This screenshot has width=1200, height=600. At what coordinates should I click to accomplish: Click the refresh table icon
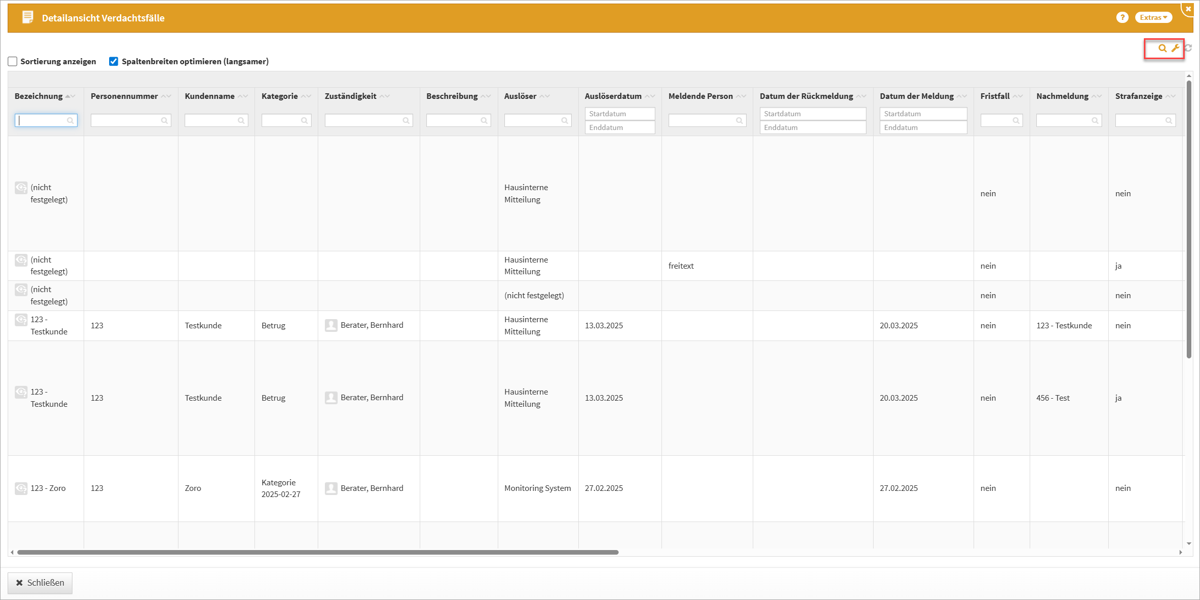[1188, 48]
